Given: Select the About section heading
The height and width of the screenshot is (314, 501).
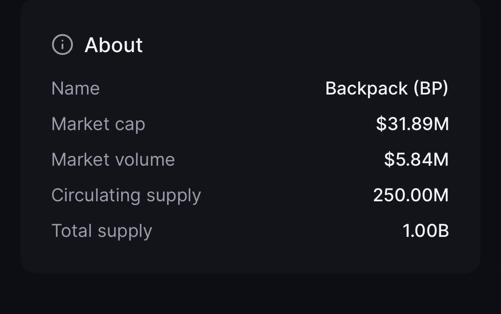Looking at the screenshot, I should click(113, 45).
